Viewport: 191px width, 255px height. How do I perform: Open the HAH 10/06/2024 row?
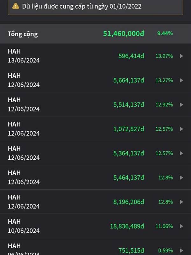click(95, 226)
